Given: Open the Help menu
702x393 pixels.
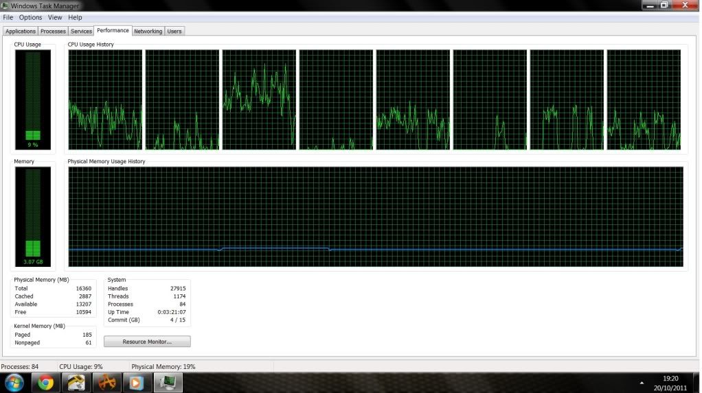Looking at the screenshot, I should click(x=75, y=17).
